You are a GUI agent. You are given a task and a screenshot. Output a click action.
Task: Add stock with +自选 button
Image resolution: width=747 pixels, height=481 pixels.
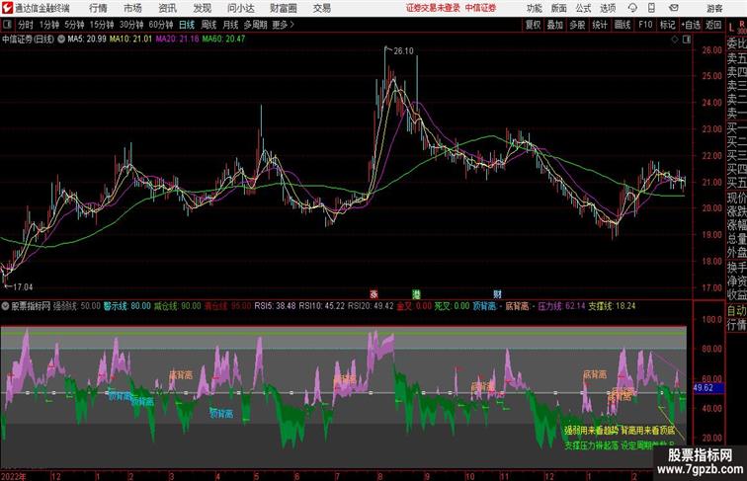[691, 25]
